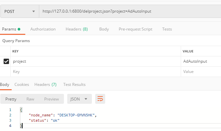Open the Test Results tab
The image size is (221, 131).
(x=74, y=85)
